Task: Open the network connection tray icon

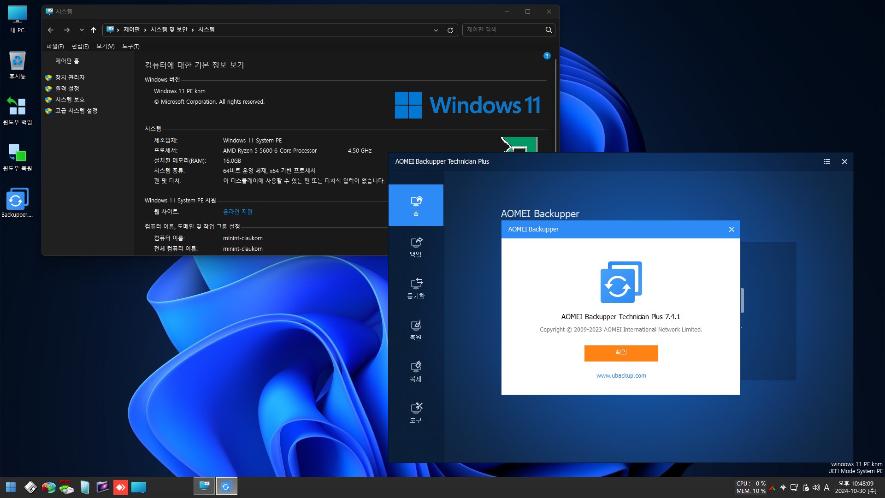Action: click(x=794, y=487)
